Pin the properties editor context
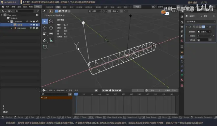The height and width of the screenshot is (126, 217). point(214,16)
